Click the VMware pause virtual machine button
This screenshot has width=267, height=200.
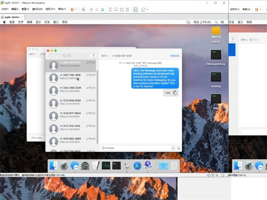(72, 9)
